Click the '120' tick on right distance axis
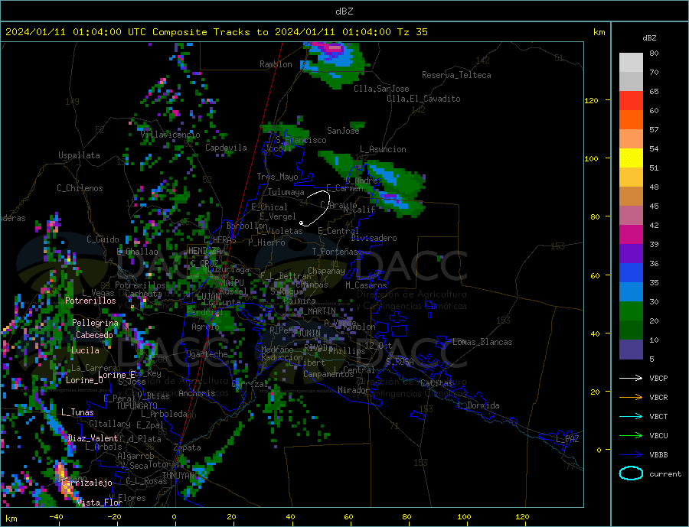This screenshot has width=689, height=527. point(591,100)
